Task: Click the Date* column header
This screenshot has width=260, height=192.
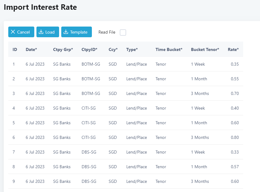Action: (31, 49)
